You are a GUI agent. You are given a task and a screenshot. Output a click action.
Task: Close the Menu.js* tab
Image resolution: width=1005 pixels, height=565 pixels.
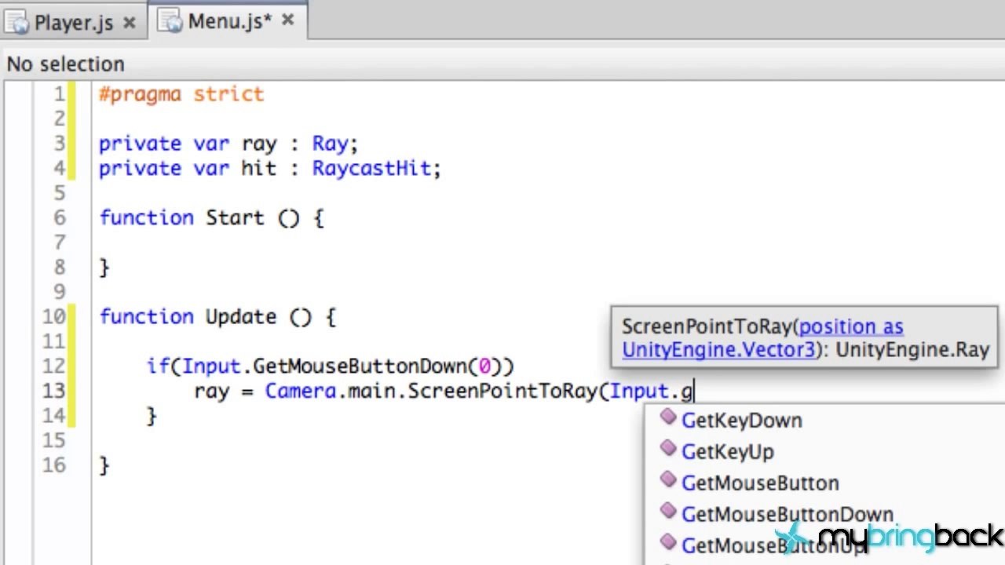pyautogui.click(x=287, y=20)
